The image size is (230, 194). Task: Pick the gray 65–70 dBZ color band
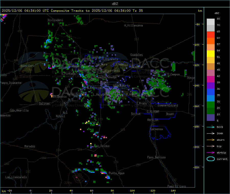pyautogui.click(x=211, y=28)
